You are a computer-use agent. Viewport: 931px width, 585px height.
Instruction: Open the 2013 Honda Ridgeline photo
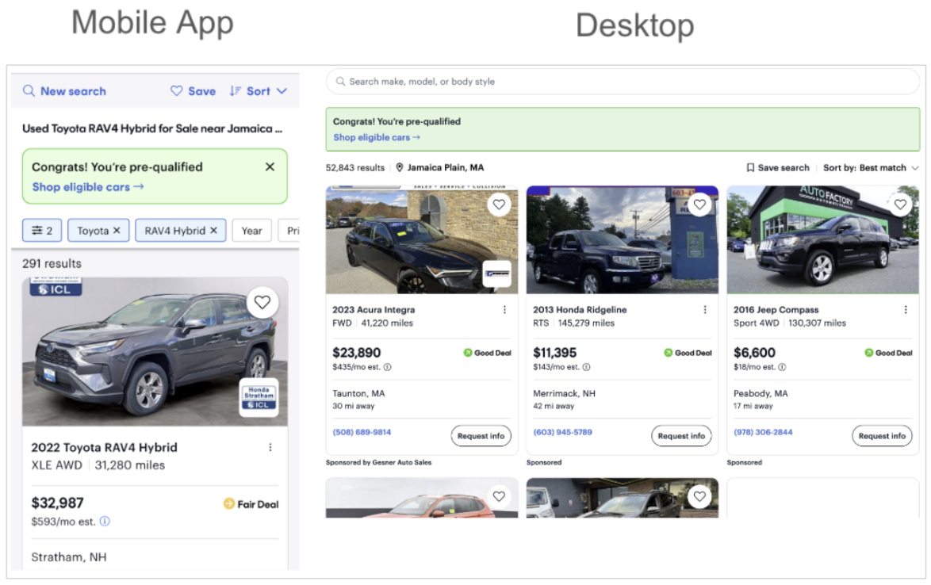[623, 239]
